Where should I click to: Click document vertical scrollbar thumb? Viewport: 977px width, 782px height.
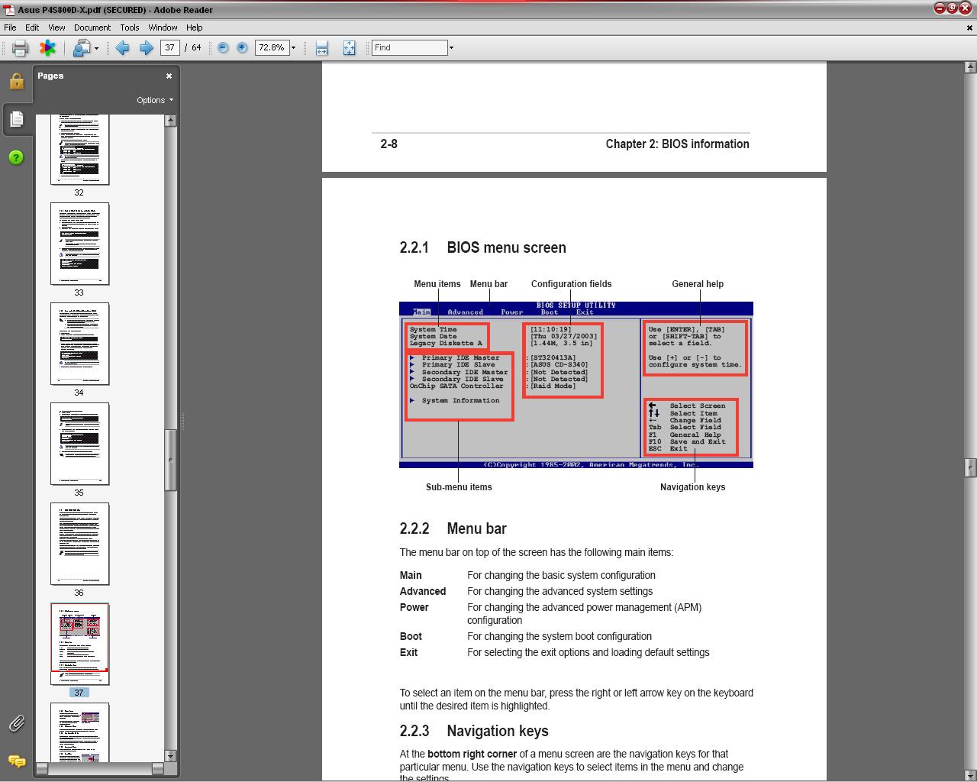970,467
